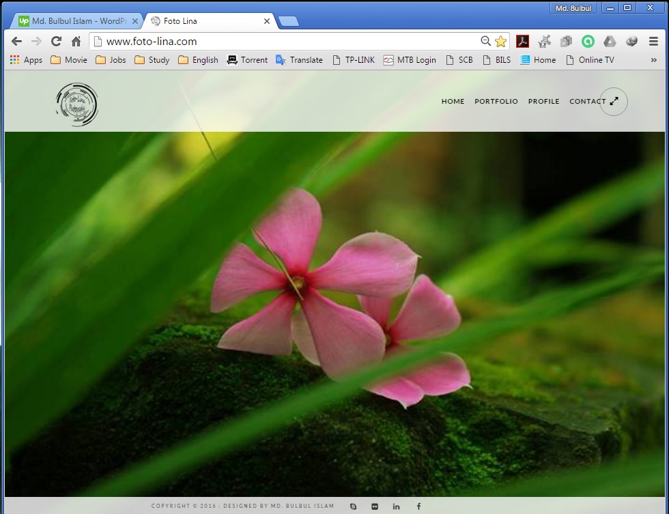Show more bookmarks with the double chevron
This screenshot has height=514, width=669.
coord(654,60)
